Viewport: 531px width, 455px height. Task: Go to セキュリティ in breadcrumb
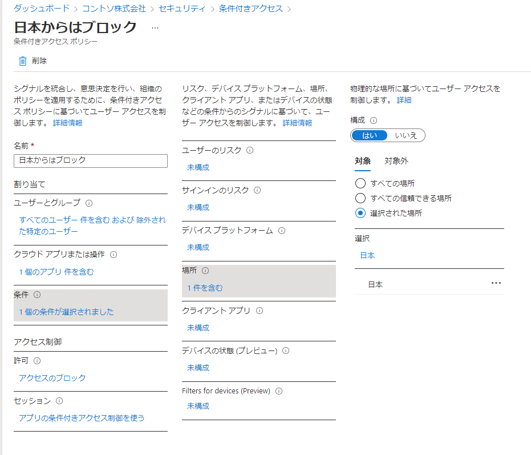click(x=182, y=9)
